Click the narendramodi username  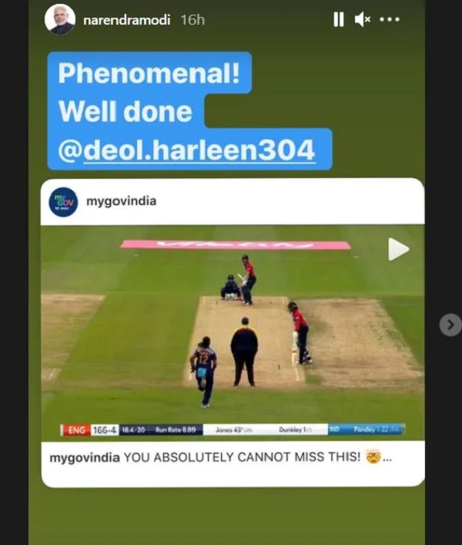pos(127,20)
